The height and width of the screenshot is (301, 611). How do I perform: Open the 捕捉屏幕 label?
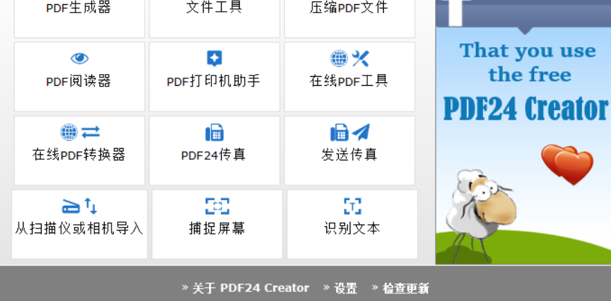tap(217, 228)
